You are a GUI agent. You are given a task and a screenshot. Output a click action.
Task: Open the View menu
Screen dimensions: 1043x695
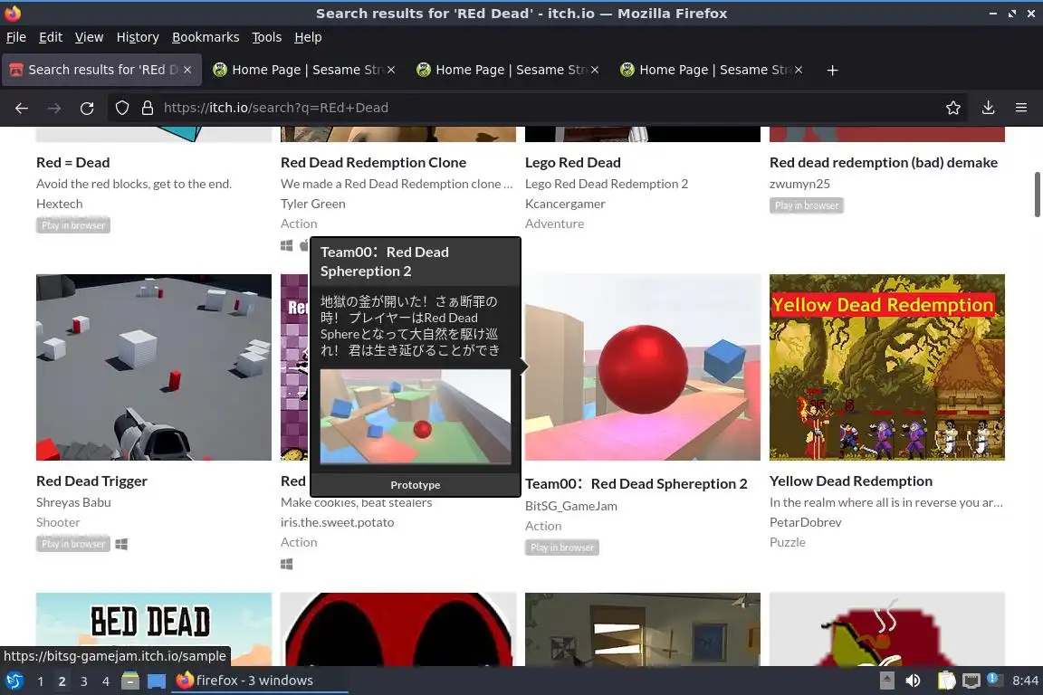point(89,37)
